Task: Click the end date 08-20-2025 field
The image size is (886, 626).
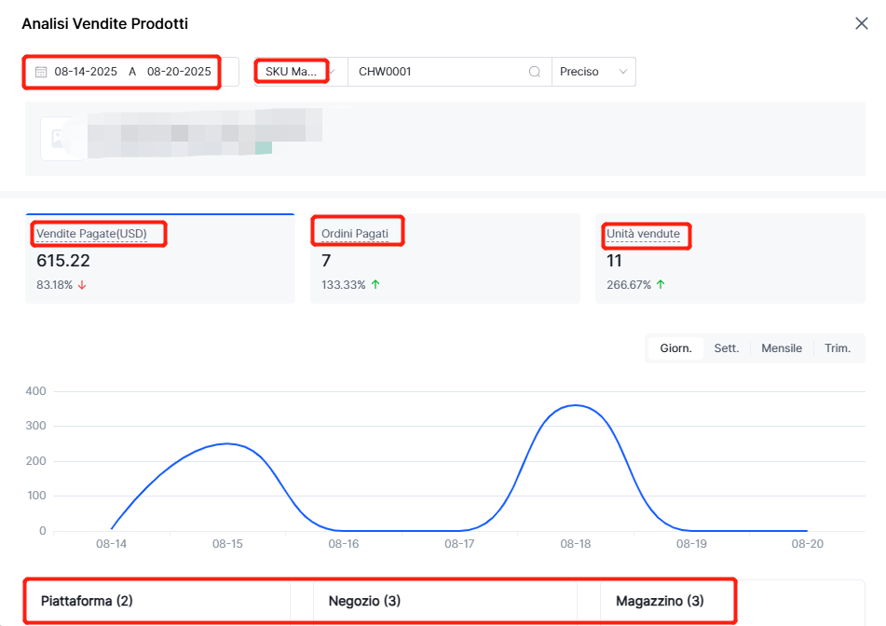Action: pos(179,72)
